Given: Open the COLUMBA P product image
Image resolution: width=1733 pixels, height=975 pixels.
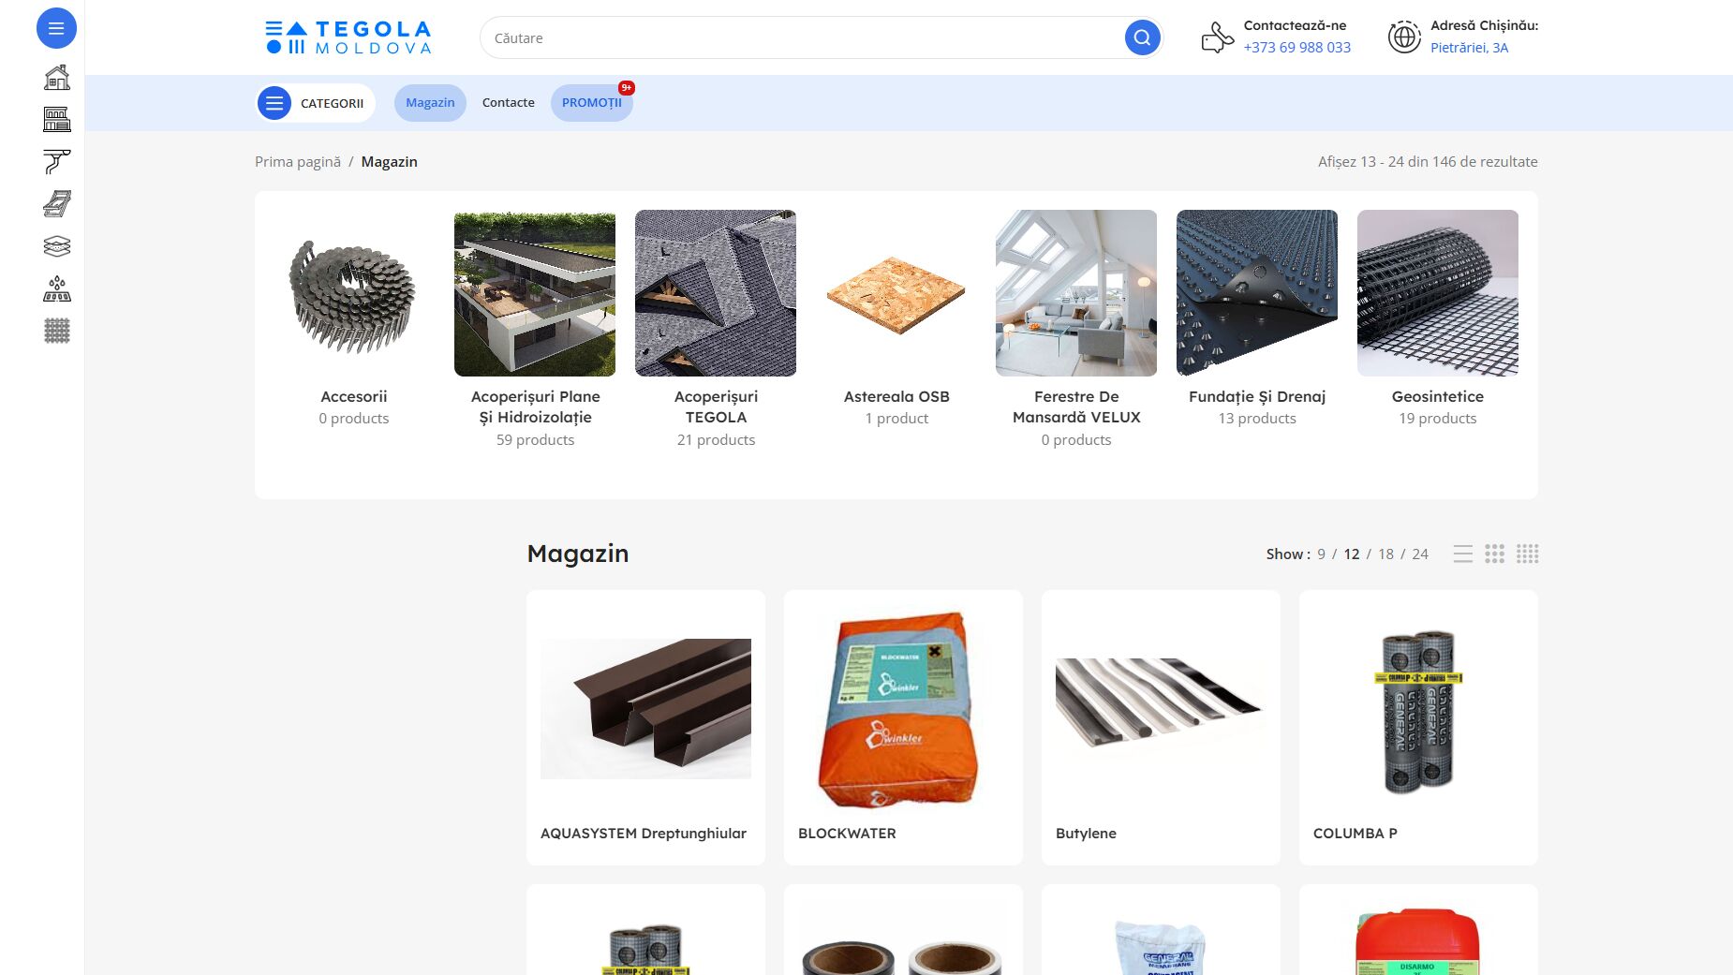Looking at the screenshot, I should [x=1418, y=709].
